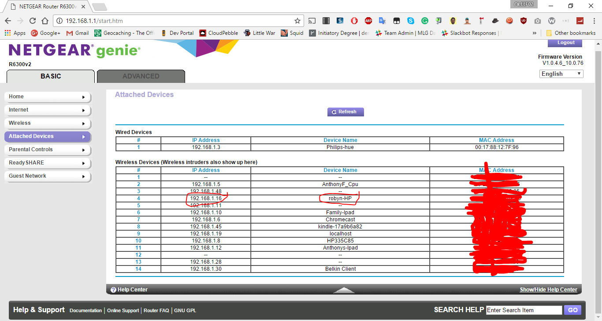Show hidden bookmarks with the chevron
602x321 pixels.
[535, 33]
